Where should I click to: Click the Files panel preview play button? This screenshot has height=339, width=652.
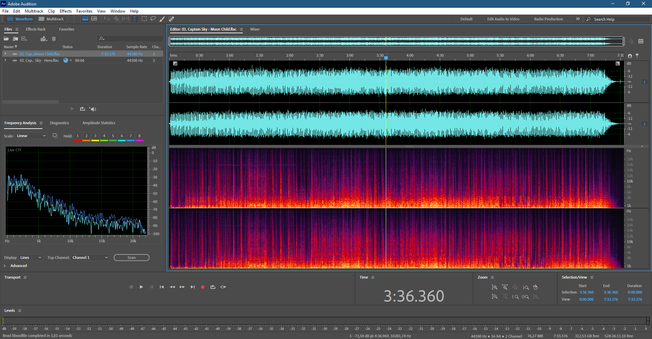[x=72, y=109]
